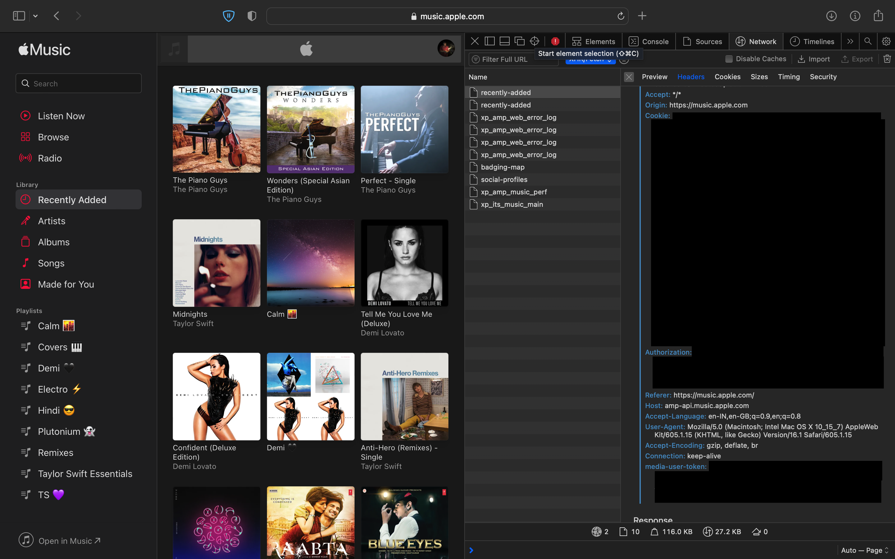This screenshot has height=559, width=895.
Task: Enable the Disable Caches checkbox
Action: (728, 59)
